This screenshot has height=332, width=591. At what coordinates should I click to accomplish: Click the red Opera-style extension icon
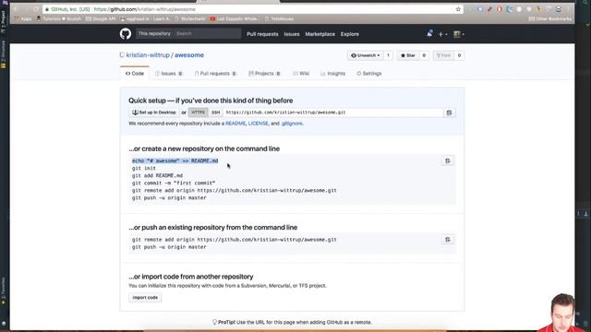[499, 9]
